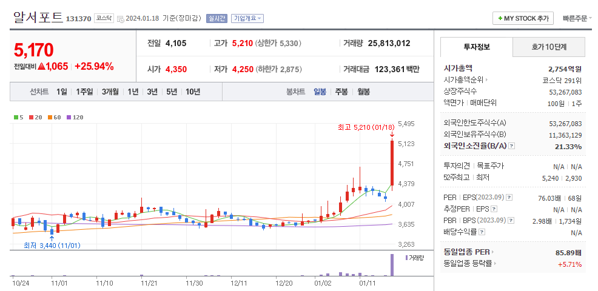Image resolution: width=598 pixels, height=291 pixels.
Task: Click the tall red candle on 01/18
Action: (x=392, y=163)
